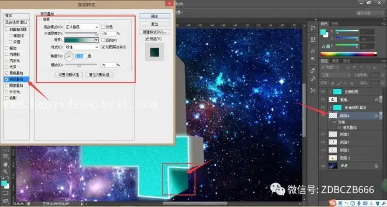Select the Rectangle shape tool

[5, 156]
